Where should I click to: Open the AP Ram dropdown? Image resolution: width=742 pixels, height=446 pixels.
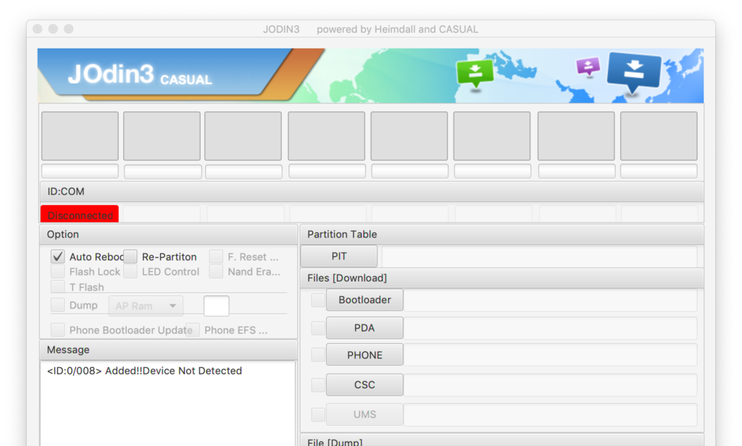coord(146,306)
